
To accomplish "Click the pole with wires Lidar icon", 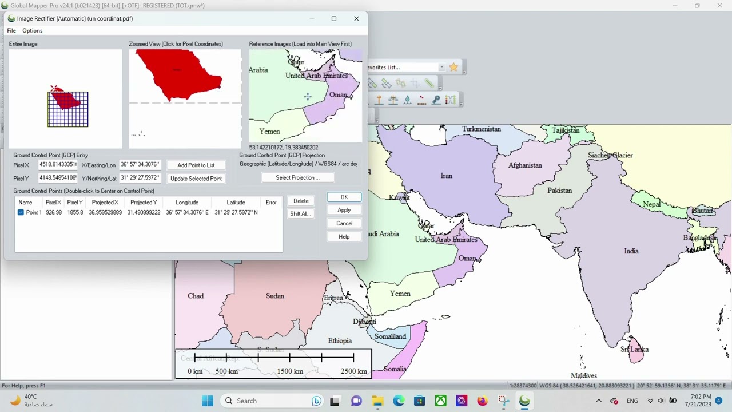I will coord(393,100).
